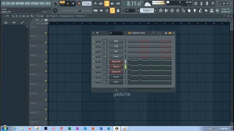Open the PATTERNS menu
This screenshot has height=131, width=234.
20,3
